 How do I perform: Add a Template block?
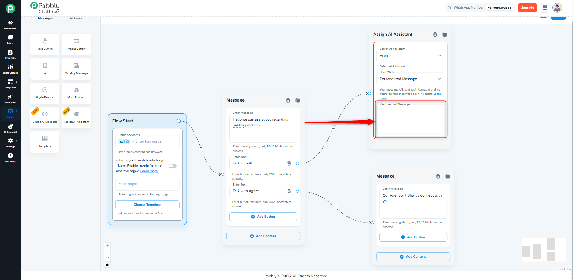click(45, 142)
